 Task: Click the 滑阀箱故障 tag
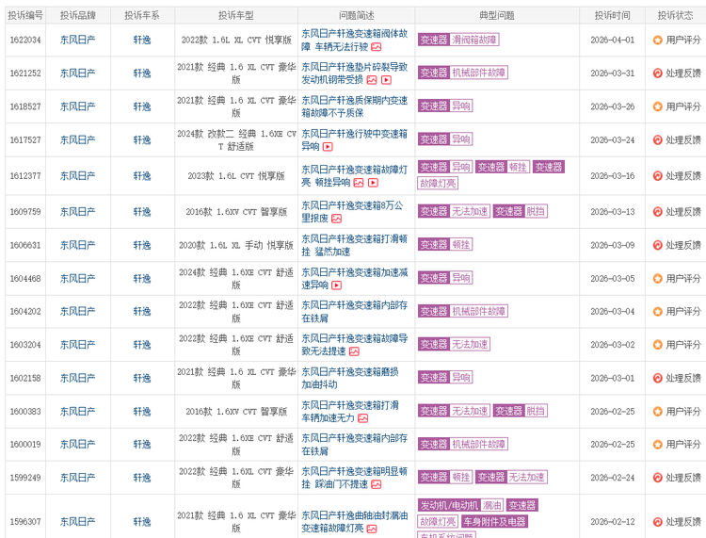(473, 41)
